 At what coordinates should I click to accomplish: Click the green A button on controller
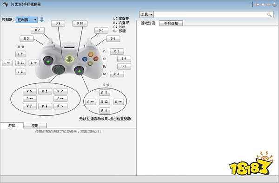[x=90, y=63]
